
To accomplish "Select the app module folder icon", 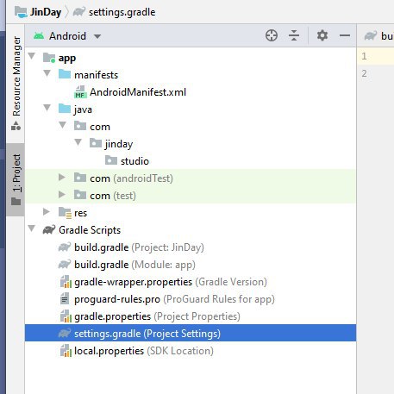I will point(49,58).
